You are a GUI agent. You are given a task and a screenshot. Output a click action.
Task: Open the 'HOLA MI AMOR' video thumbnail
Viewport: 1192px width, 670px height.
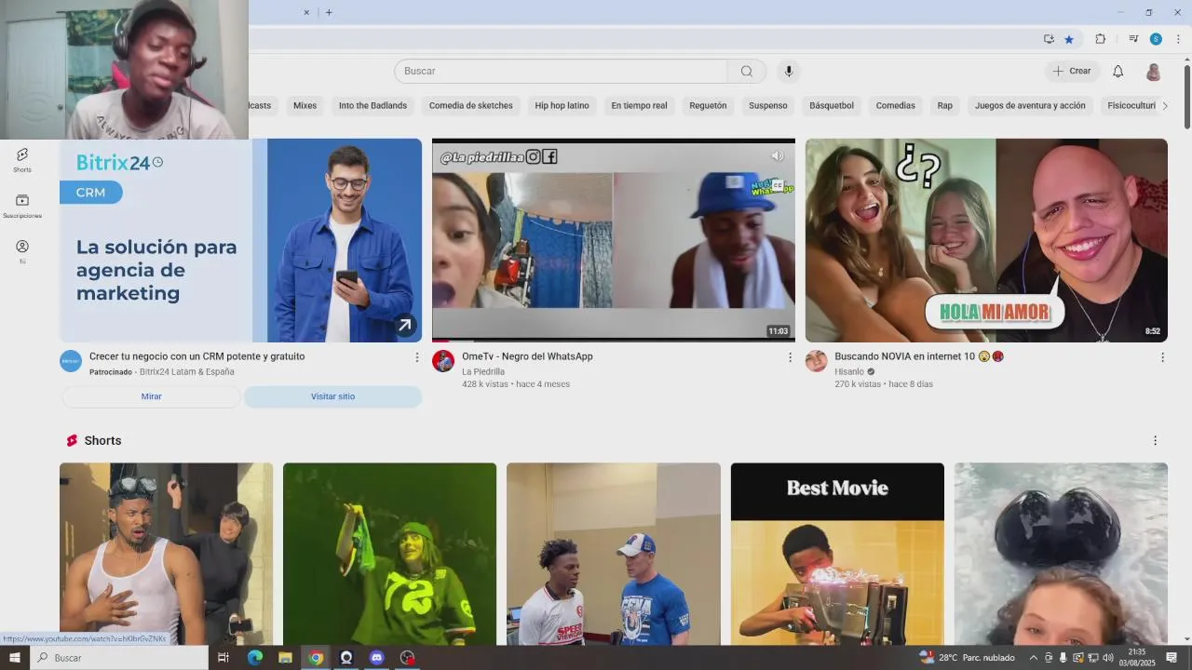(986, 240)
